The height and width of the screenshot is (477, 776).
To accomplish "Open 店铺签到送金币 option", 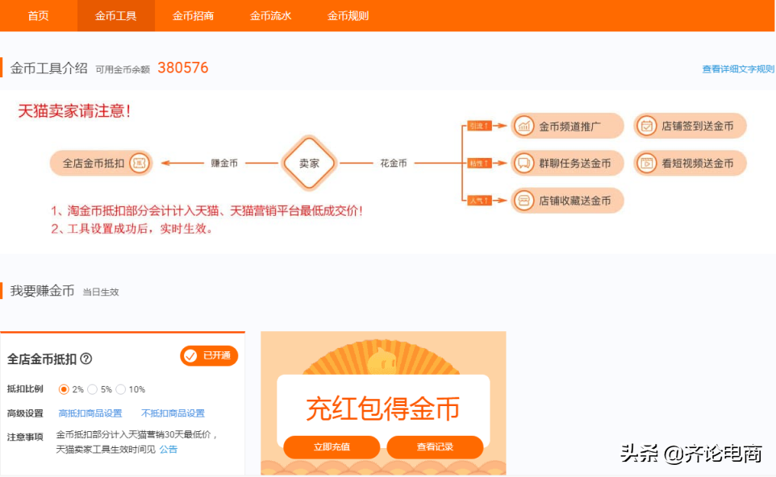I will pyautogui.click(x=690, y=126).
